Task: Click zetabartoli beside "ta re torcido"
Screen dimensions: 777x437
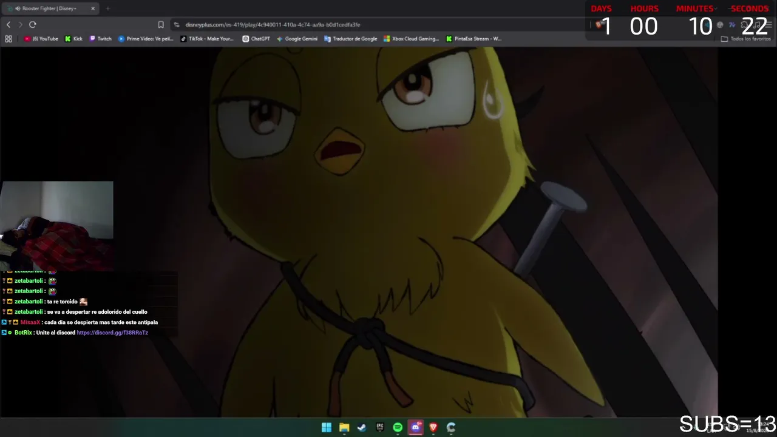Action: click(x=29, y=302)
